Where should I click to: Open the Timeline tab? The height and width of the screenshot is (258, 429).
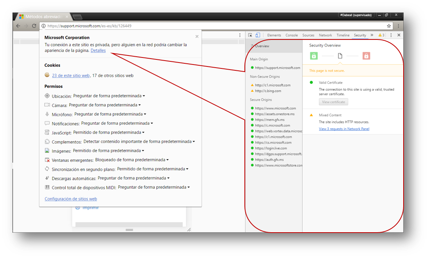343,35
